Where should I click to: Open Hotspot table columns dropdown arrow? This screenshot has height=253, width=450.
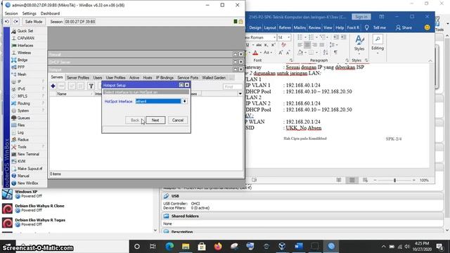click(x=240, y=93)
